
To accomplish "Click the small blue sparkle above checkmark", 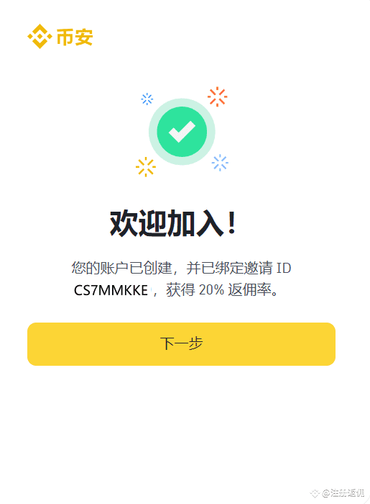I will tap(147, 99).
